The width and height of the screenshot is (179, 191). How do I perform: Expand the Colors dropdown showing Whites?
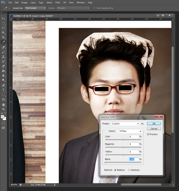pos(129,131)
